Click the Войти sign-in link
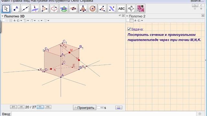207x116 pixels. (x=197, y=1)
